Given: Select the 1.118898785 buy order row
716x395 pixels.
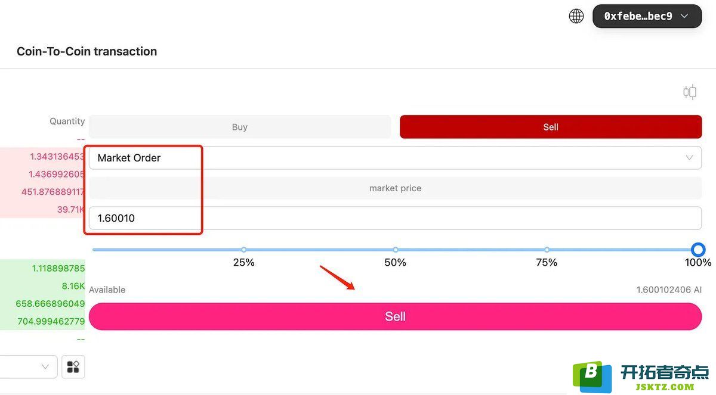Looking at the screenshot, I should point(42,269).
